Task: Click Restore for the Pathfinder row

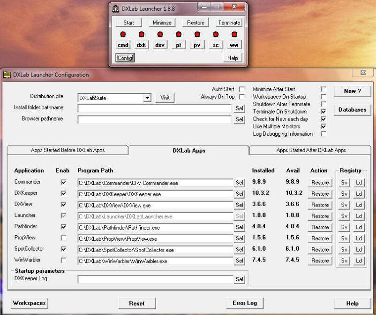Action: (x=320, y=227)
